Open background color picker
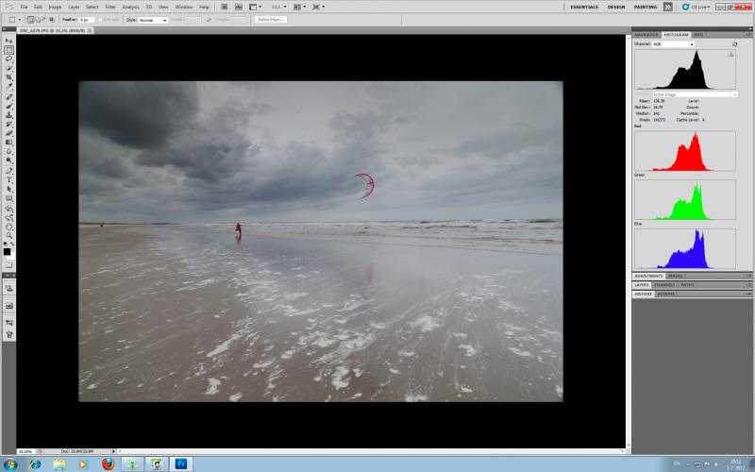This screenshot has width=755, height=472. (x=11, y=256)
